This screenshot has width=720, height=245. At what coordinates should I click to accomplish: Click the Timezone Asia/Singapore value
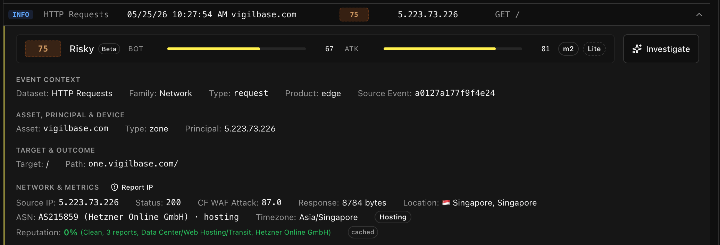tap(328, 217)
